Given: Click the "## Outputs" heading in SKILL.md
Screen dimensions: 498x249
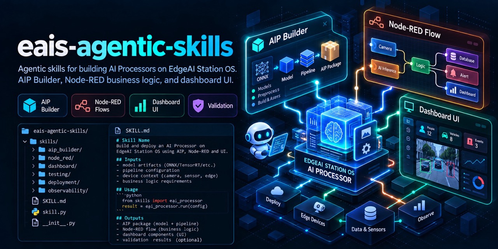Looking at the screenshot, I should click(130, 218).
